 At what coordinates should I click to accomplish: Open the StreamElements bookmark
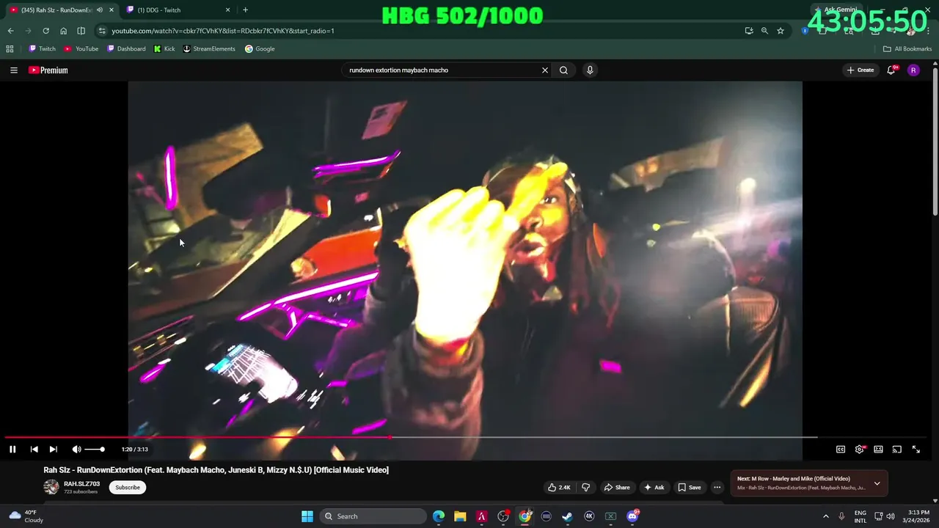tap(209, 49)
